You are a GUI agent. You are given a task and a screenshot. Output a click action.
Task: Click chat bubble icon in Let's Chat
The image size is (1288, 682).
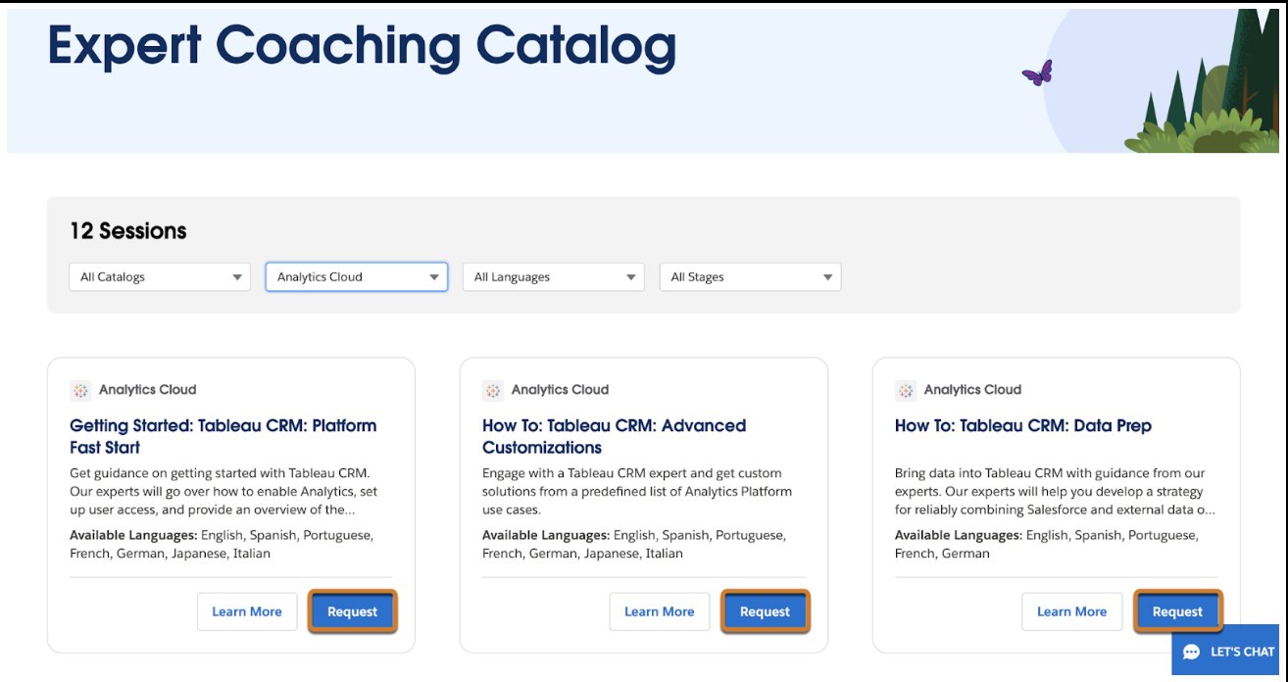coord(1192,652)
